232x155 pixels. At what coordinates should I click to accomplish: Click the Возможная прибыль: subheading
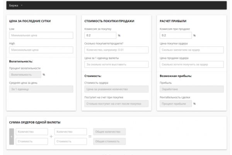point(176,76)
